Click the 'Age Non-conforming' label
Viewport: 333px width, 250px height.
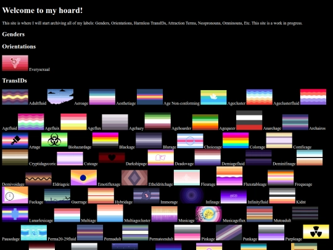181,104
